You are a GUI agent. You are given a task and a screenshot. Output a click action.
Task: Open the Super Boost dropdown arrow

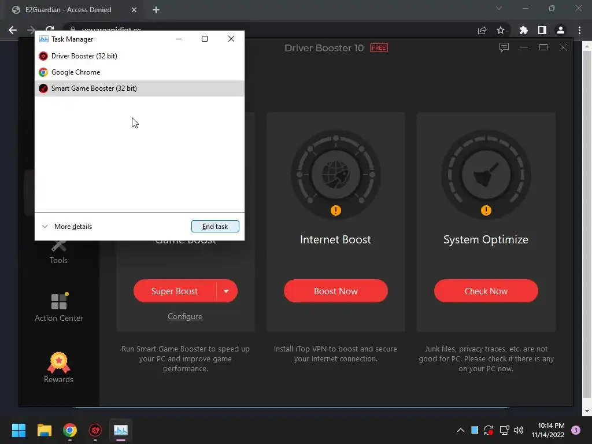click(x=227, y=291)
